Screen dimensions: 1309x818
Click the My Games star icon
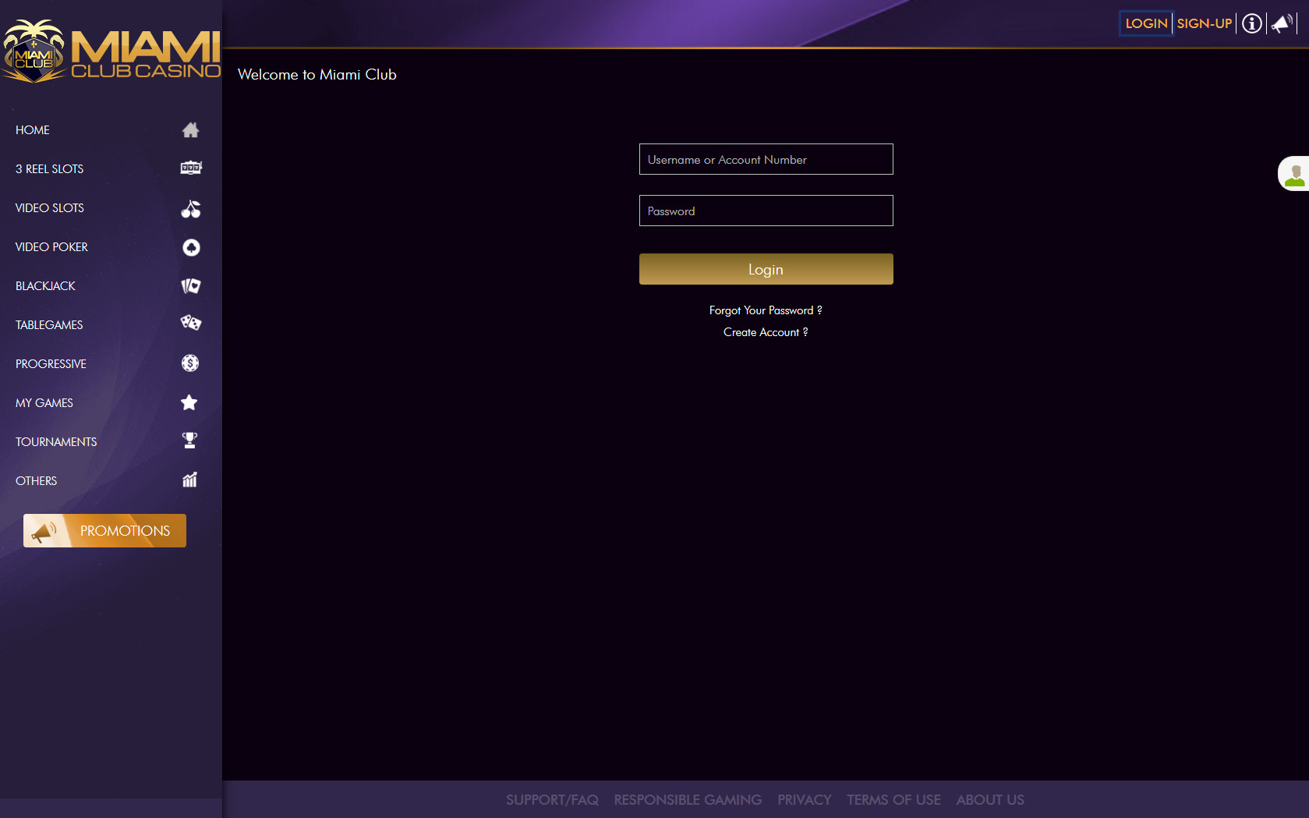point(189,402)
